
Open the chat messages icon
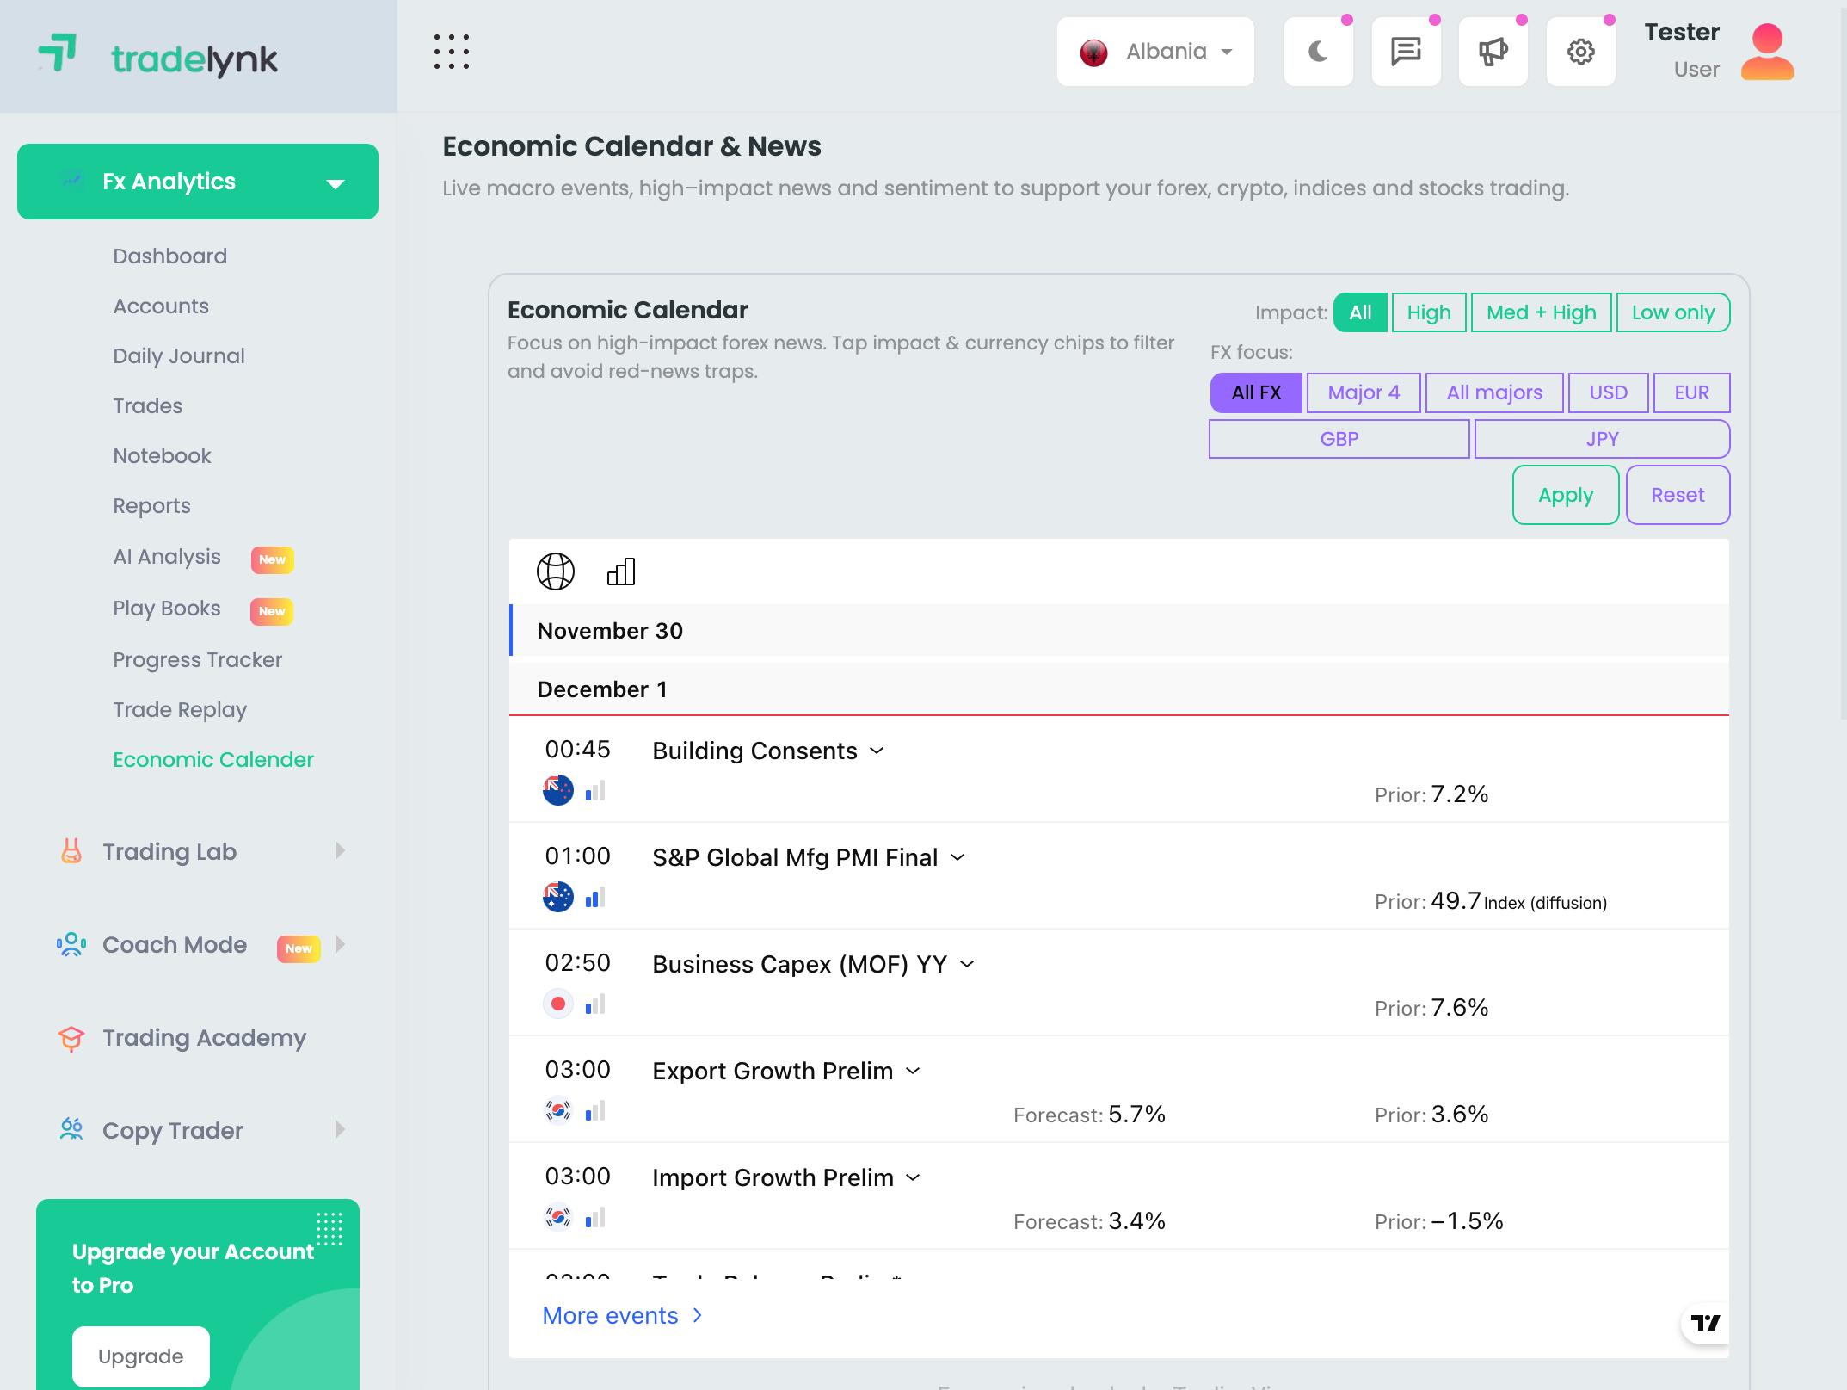1406,52
